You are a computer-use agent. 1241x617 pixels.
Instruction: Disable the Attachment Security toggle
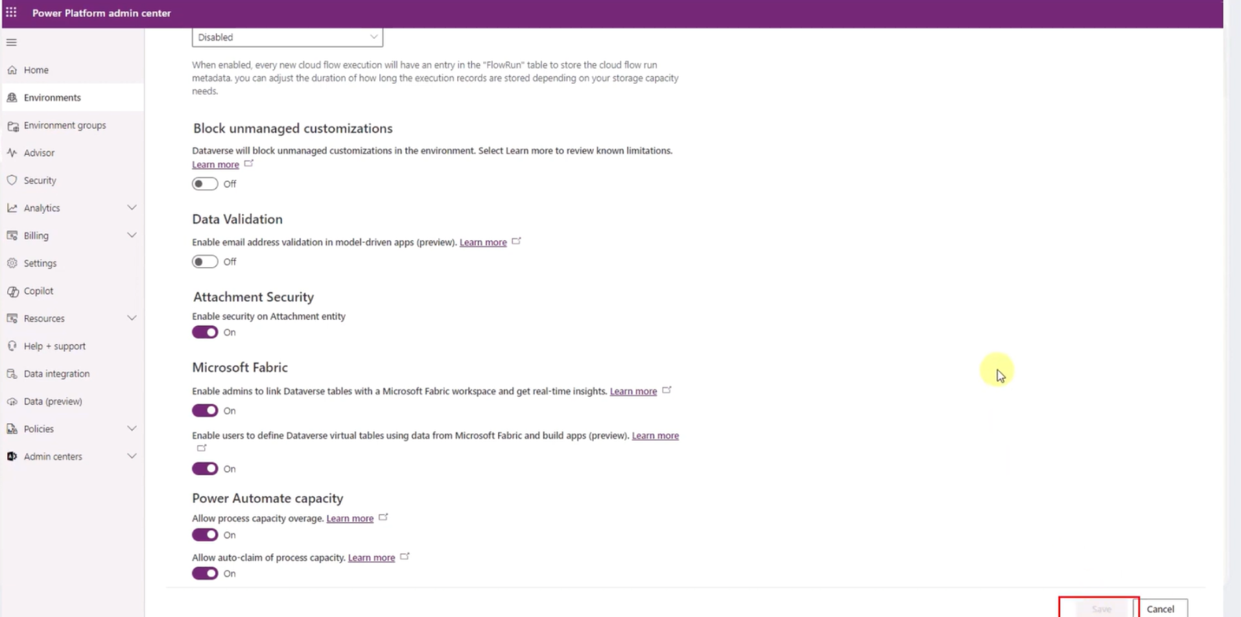pyautogui.click(x=205, y=332)
